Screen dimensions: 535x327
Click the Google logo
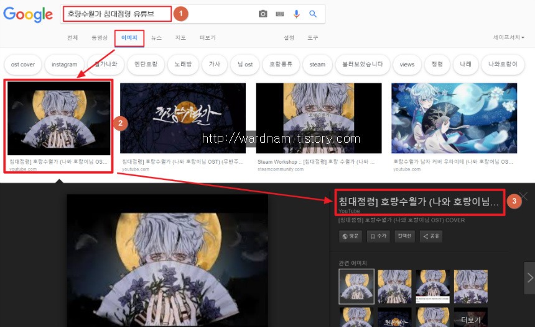click(28, 14)
